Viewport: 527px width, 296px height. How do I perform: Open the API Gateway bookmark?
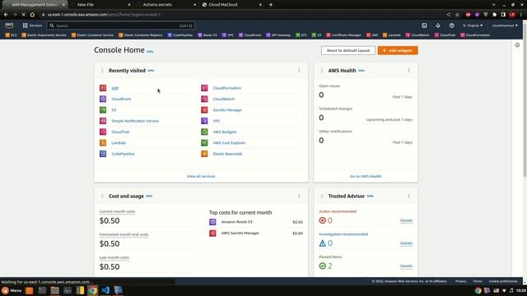point(278,35)
